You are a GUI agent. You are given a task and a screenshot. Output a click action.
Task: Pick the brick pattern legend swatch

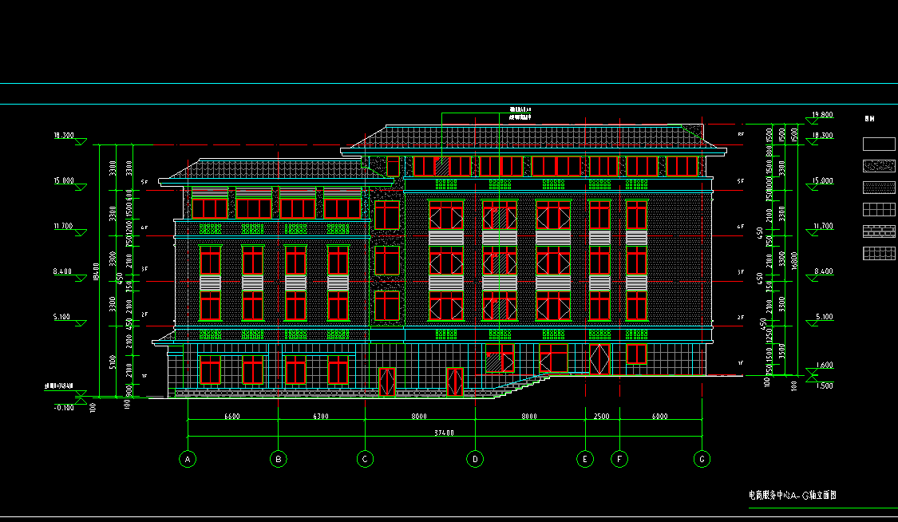click(879, 231)
